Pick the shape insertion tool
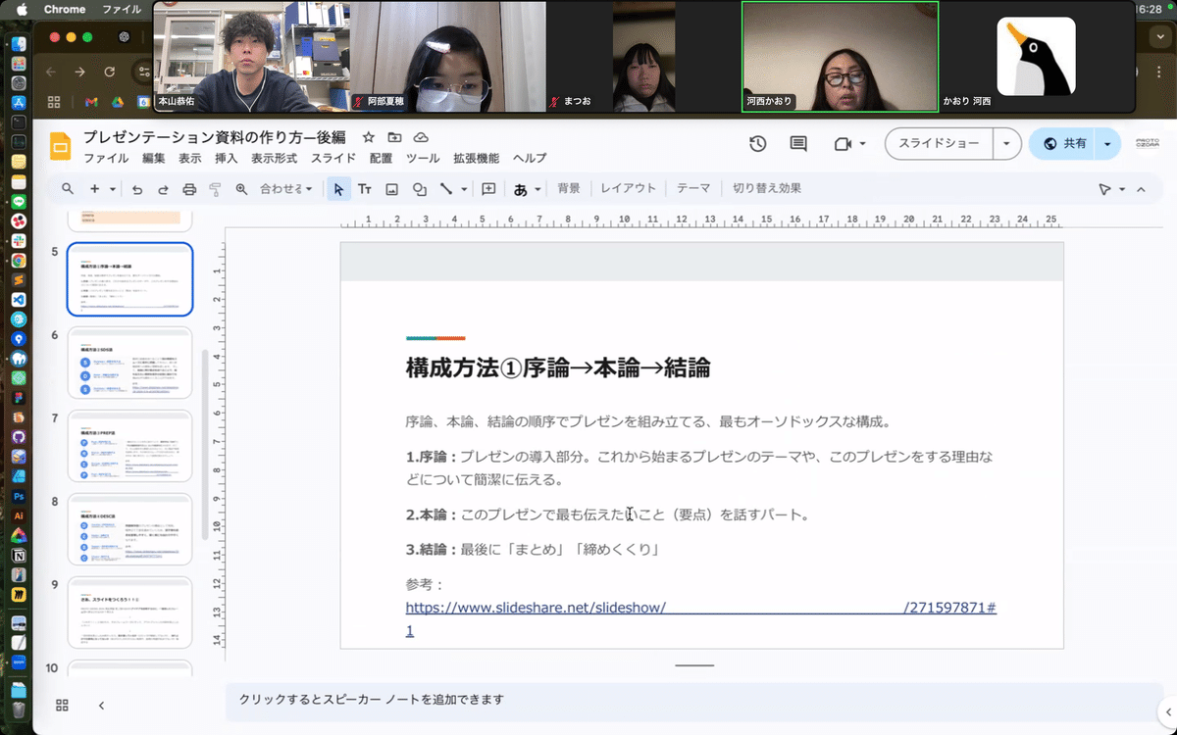The image size is (1177, 735). [x=420, y=189]
